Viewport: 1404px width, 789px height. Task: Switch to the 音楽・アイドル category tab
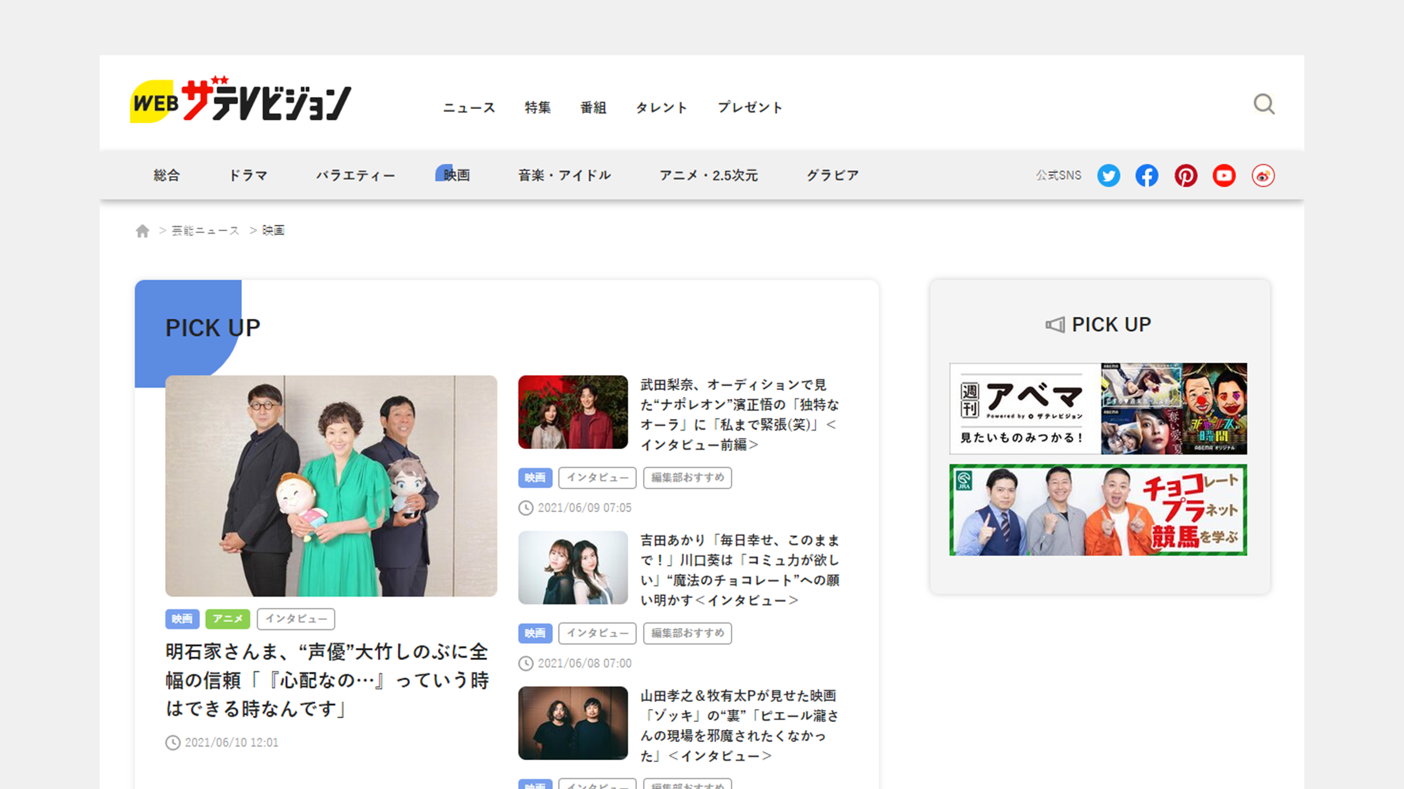tap(564, 175)
